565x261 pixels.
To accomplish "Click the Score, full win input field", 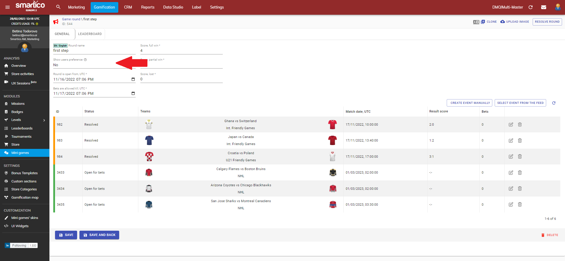I will (181, 51).
